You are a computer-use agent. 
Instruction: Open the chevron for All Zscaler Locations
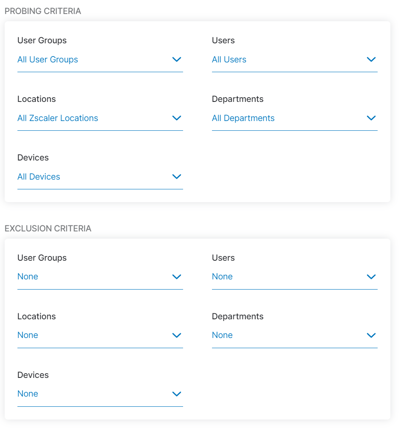[177, 118]
